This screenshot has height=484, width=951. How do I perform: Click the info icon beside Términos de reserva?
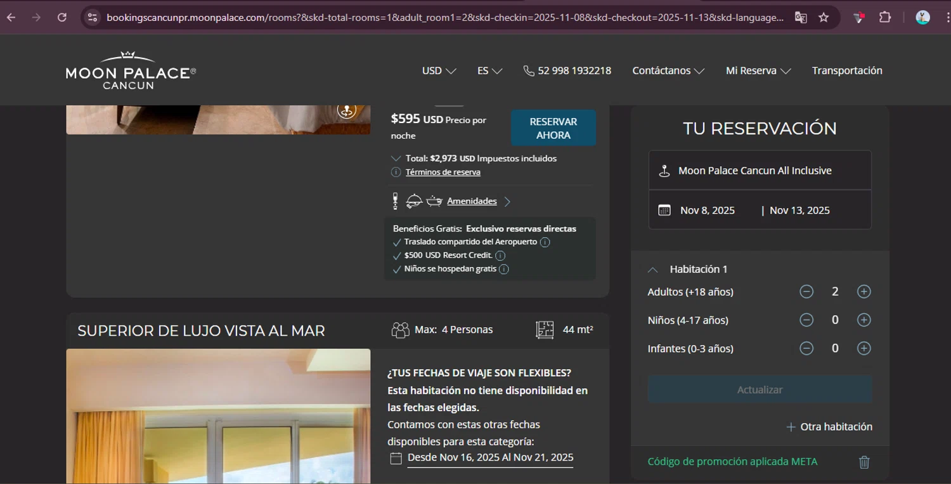(396, 172)
